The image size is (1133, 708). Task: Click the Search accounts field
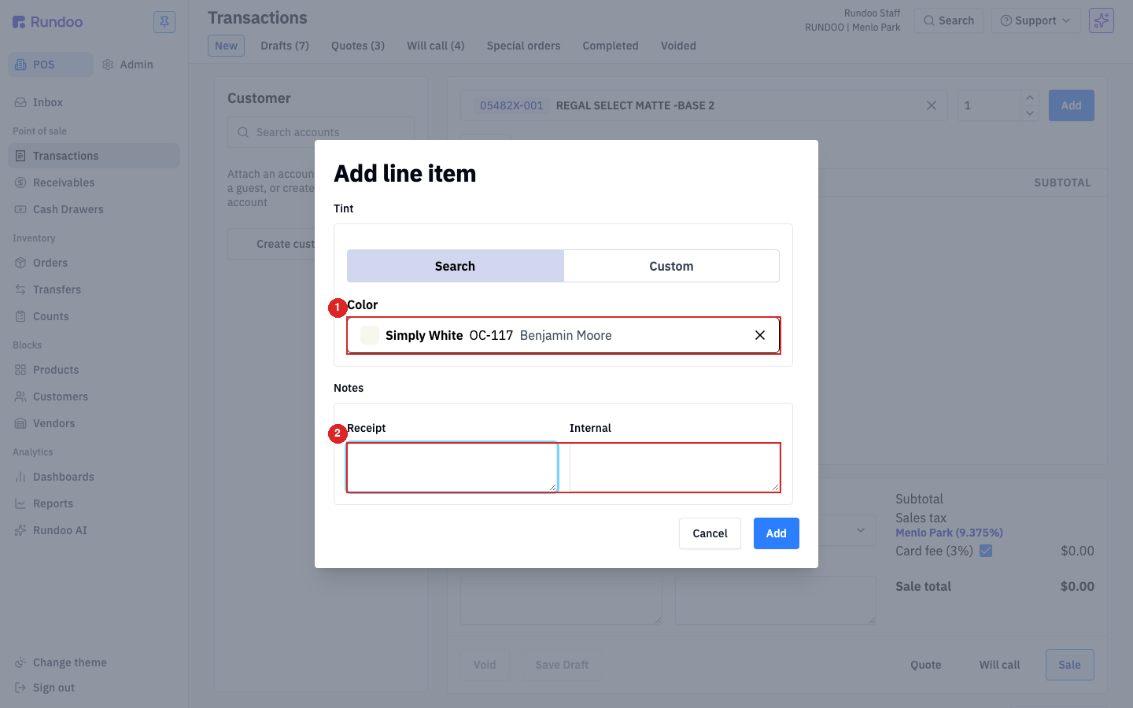[321, 132]
